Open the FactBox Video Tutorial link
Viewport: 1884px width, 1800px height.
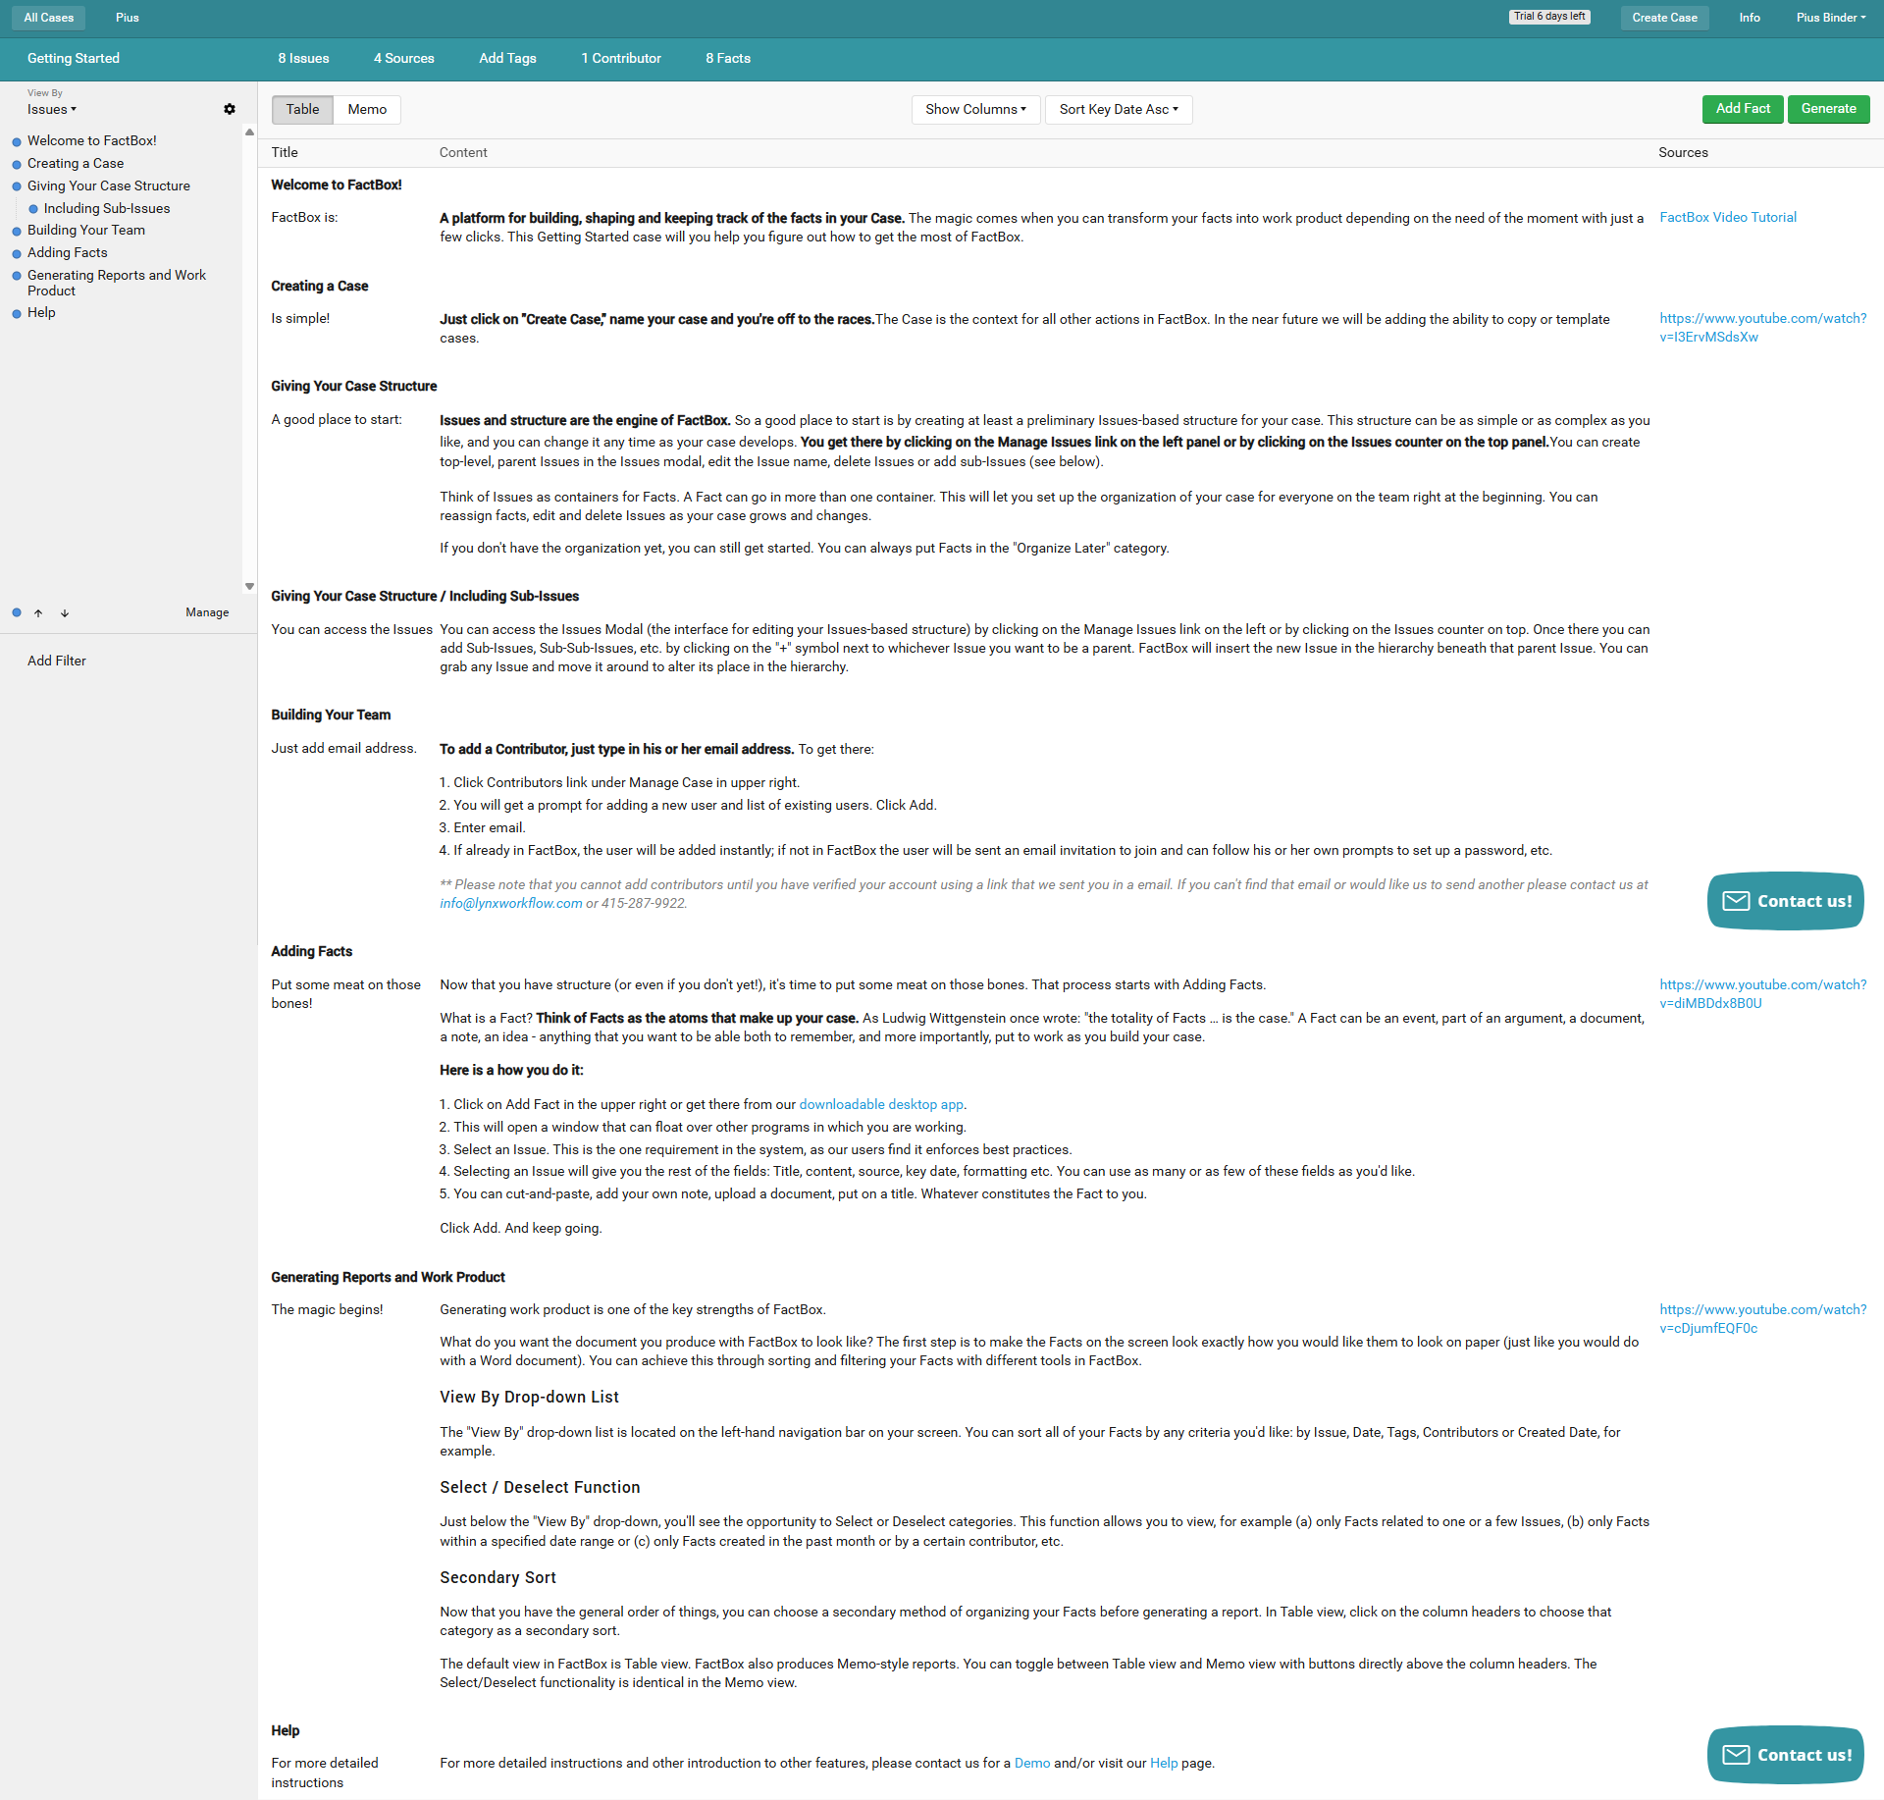coord(1728,217)
